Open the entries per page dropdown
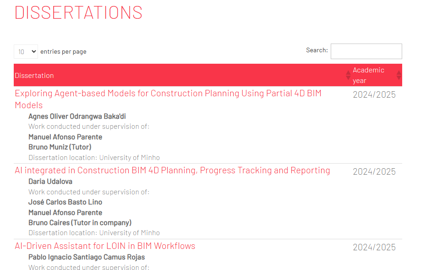The height and width of the screenshot is (270, 426). (26, 52)
